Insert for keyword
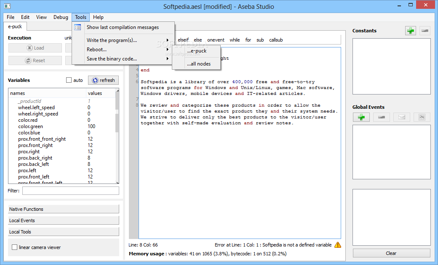The image size is (438, 265). point(248,40)
